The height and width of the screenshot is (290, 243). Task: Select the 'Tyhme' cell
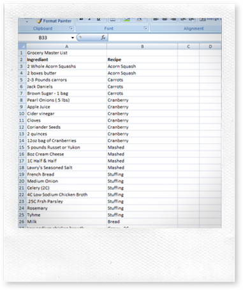pos(66,215)
